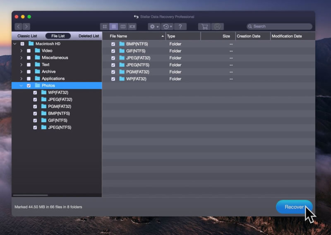Open the resume recovery clock menu

click(166, 26)
